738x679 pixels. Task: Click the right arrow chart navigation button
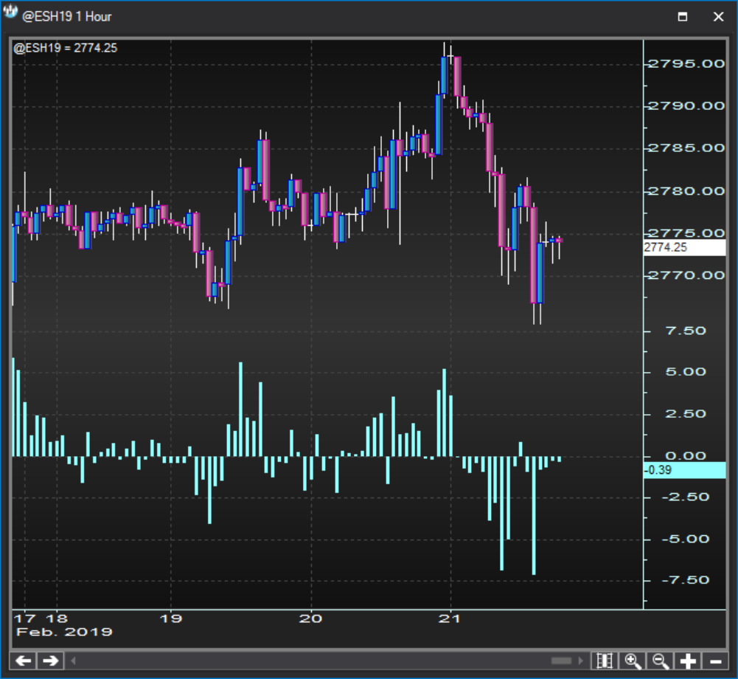pyautogui.click(x=51, y=661)
